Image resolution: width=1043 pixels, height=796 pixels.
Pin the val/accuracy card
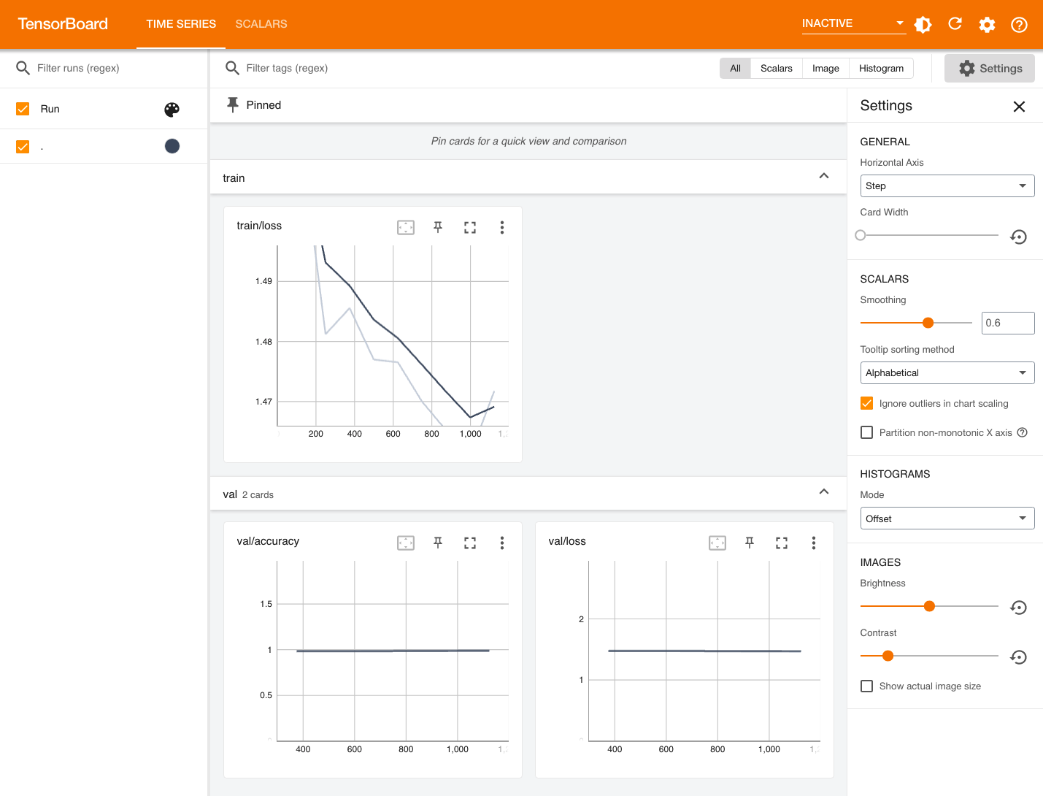coord(438,543)
